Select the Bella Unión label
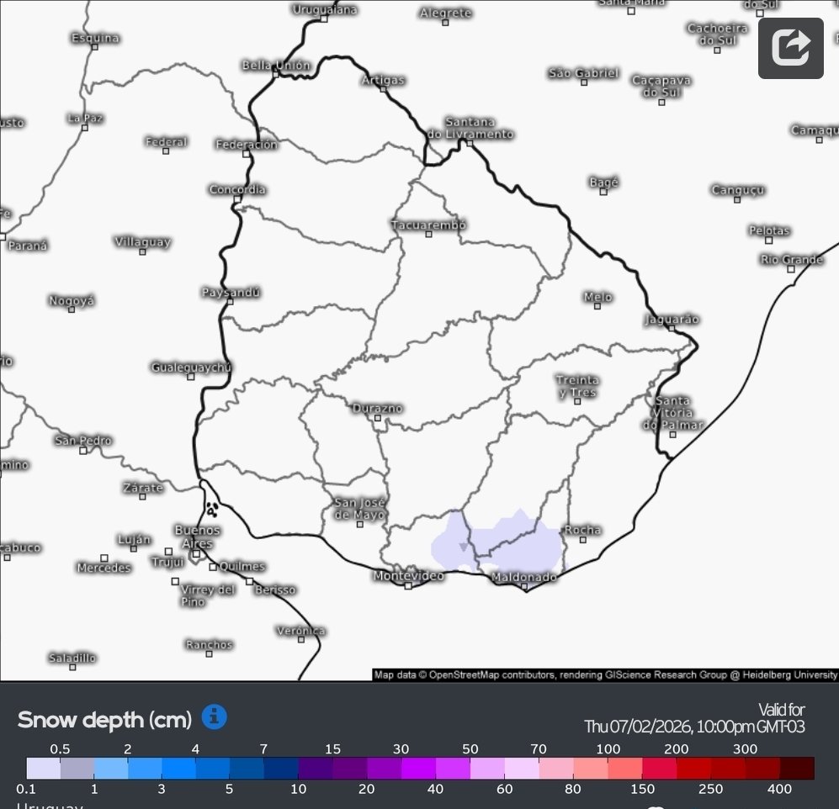 point(276,66)
